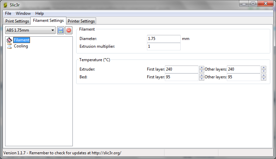
Task: Switch to the Print Settings tab
Action: point(17,21)
